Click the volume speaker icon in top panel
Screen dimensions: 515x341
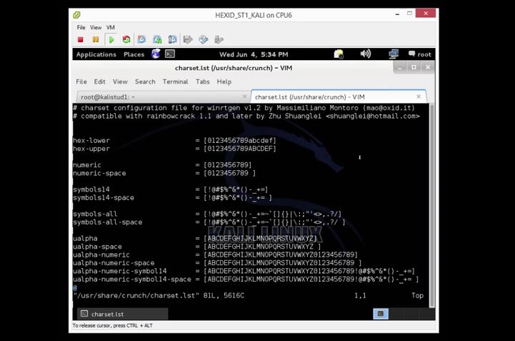click(x=365, y=54)
